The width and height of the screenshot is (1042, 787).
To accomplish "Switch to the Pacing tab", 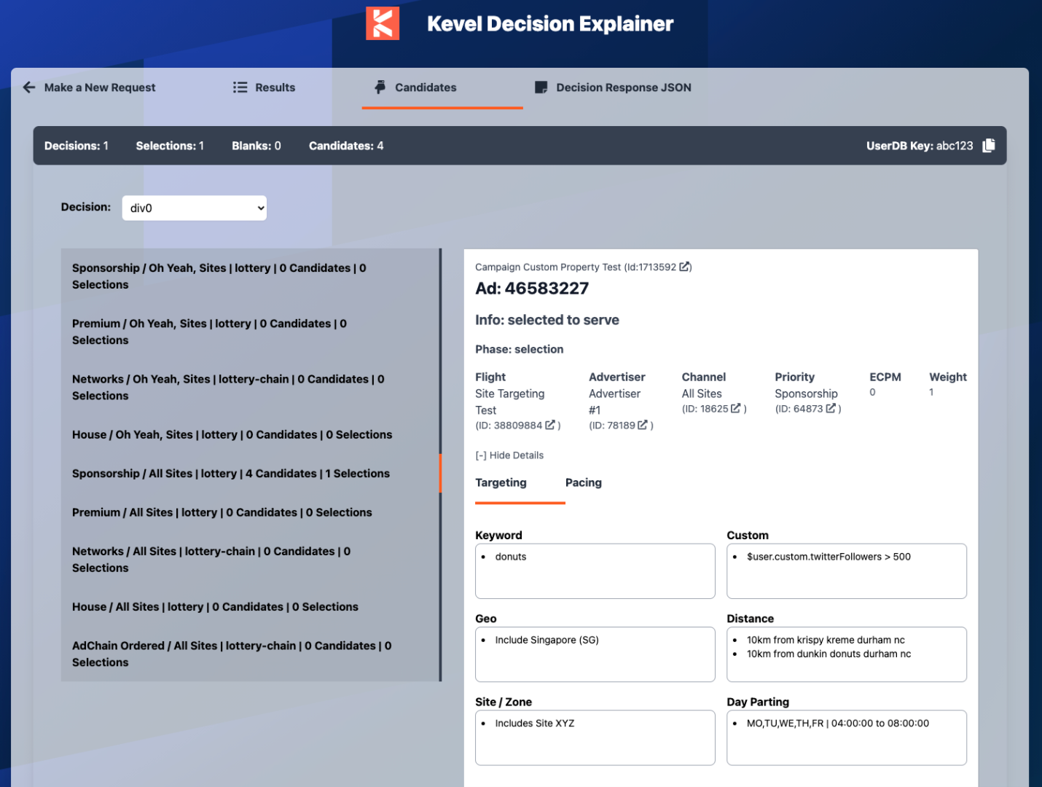I will tap(584, 482).
